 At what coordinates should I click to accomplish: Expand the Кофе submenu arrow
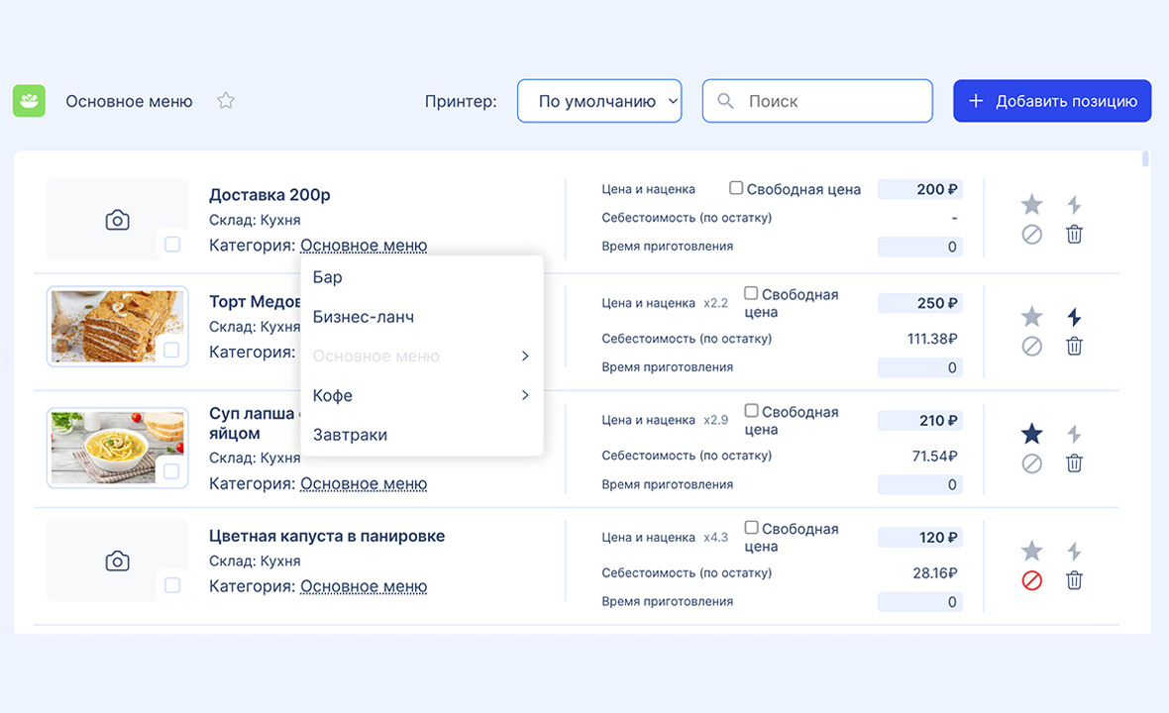(525, 395)
